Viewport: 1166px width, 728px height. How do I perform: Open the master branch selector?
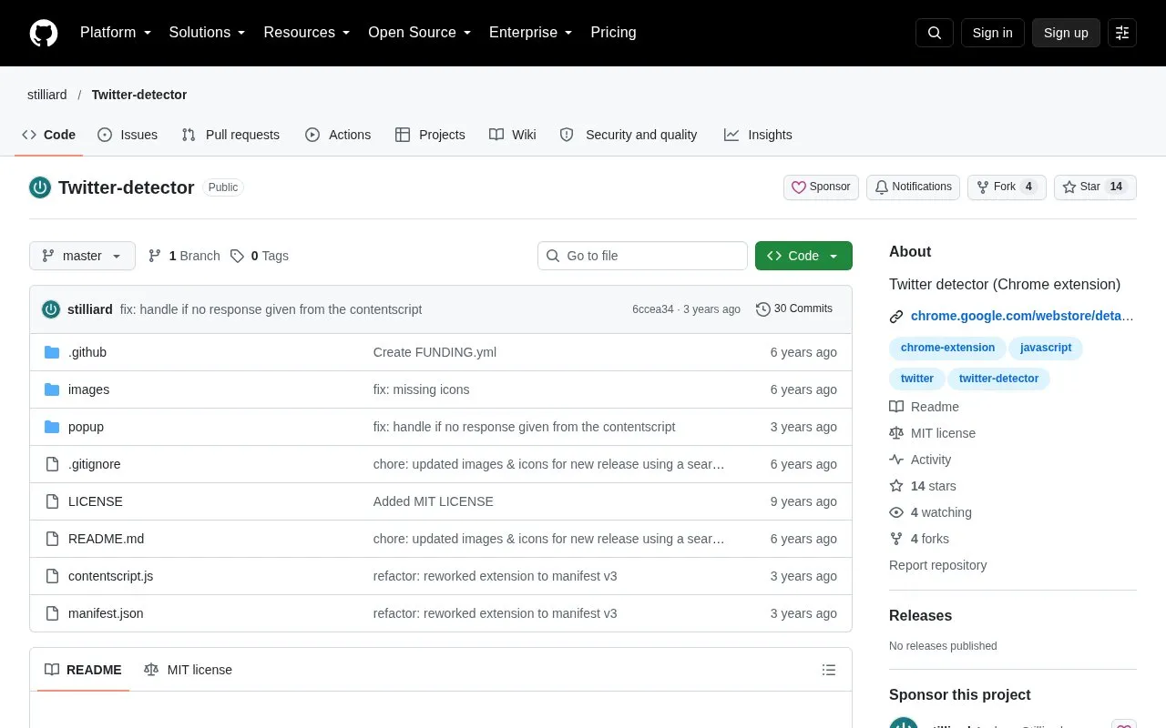tap(82, 256)
